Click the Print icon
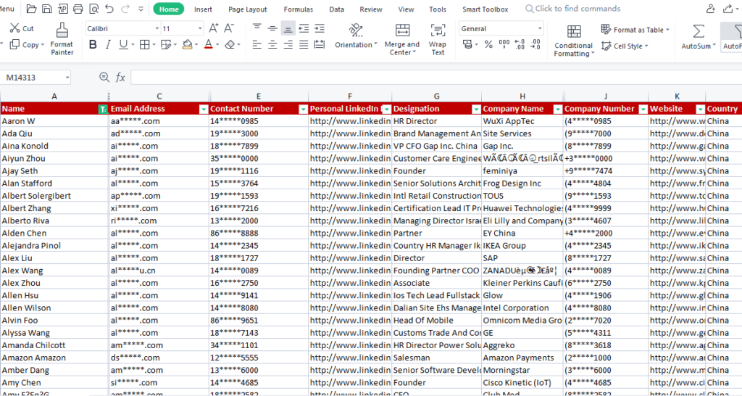This screenshot has width=742, height=396. click(x=78, y=9)
